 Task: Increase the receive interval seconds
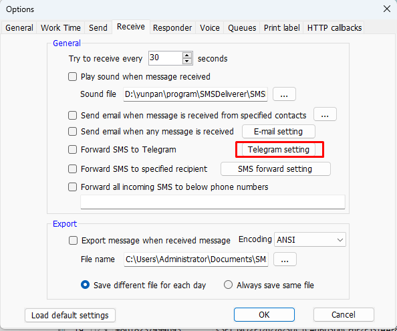tap(187, 56)
